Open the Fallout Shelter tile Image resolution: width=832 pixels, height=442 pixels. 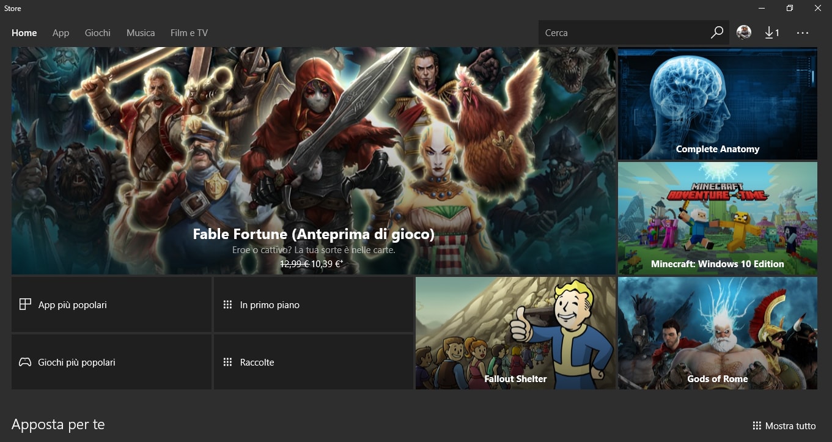point(515,333)
